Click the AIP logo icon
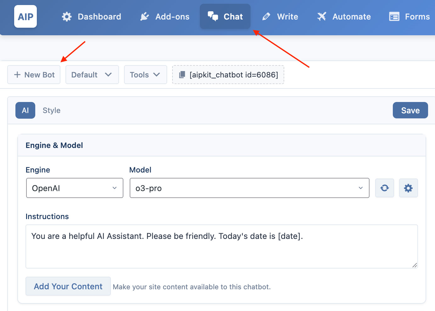This screenshot has width=435, height=311. click(x=25, y=16)
